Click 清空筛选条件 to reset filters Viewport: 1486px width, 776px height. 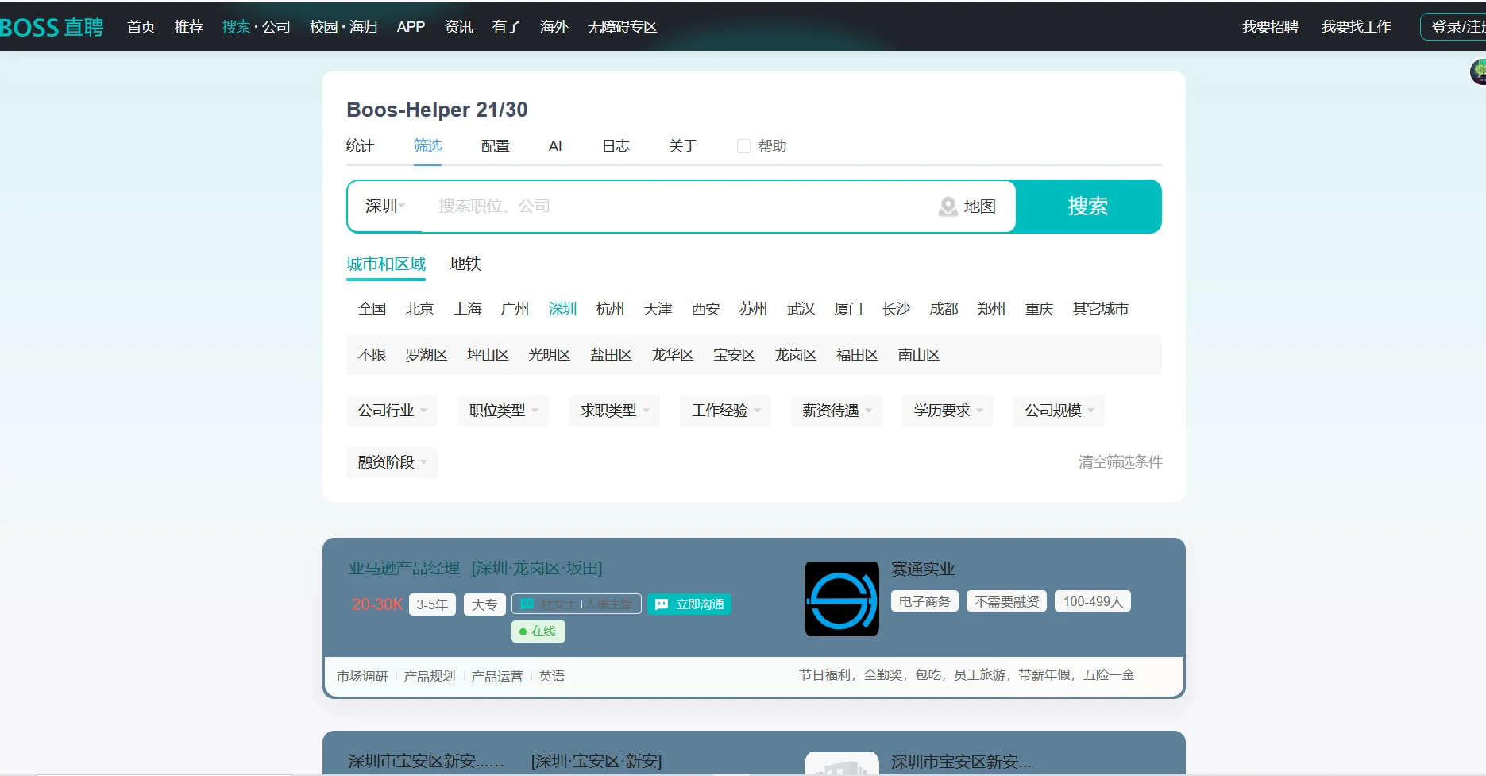click(1120, 461)
